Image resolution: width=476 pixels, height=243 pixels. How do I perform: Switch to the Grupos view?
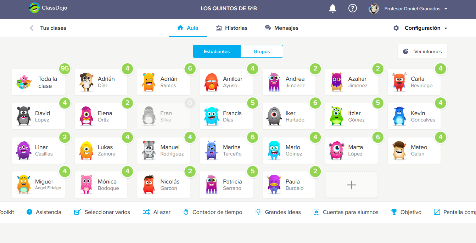[x=262, y=51]
